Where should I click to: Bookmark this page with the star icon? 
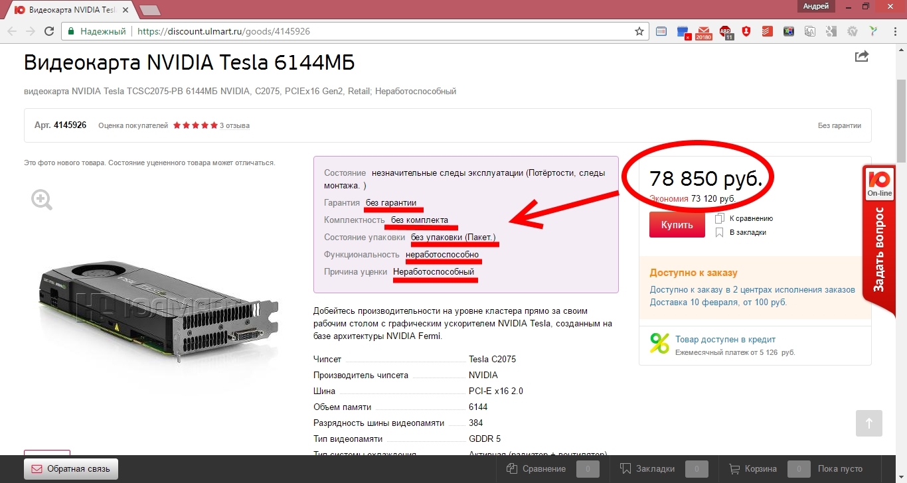639,31
